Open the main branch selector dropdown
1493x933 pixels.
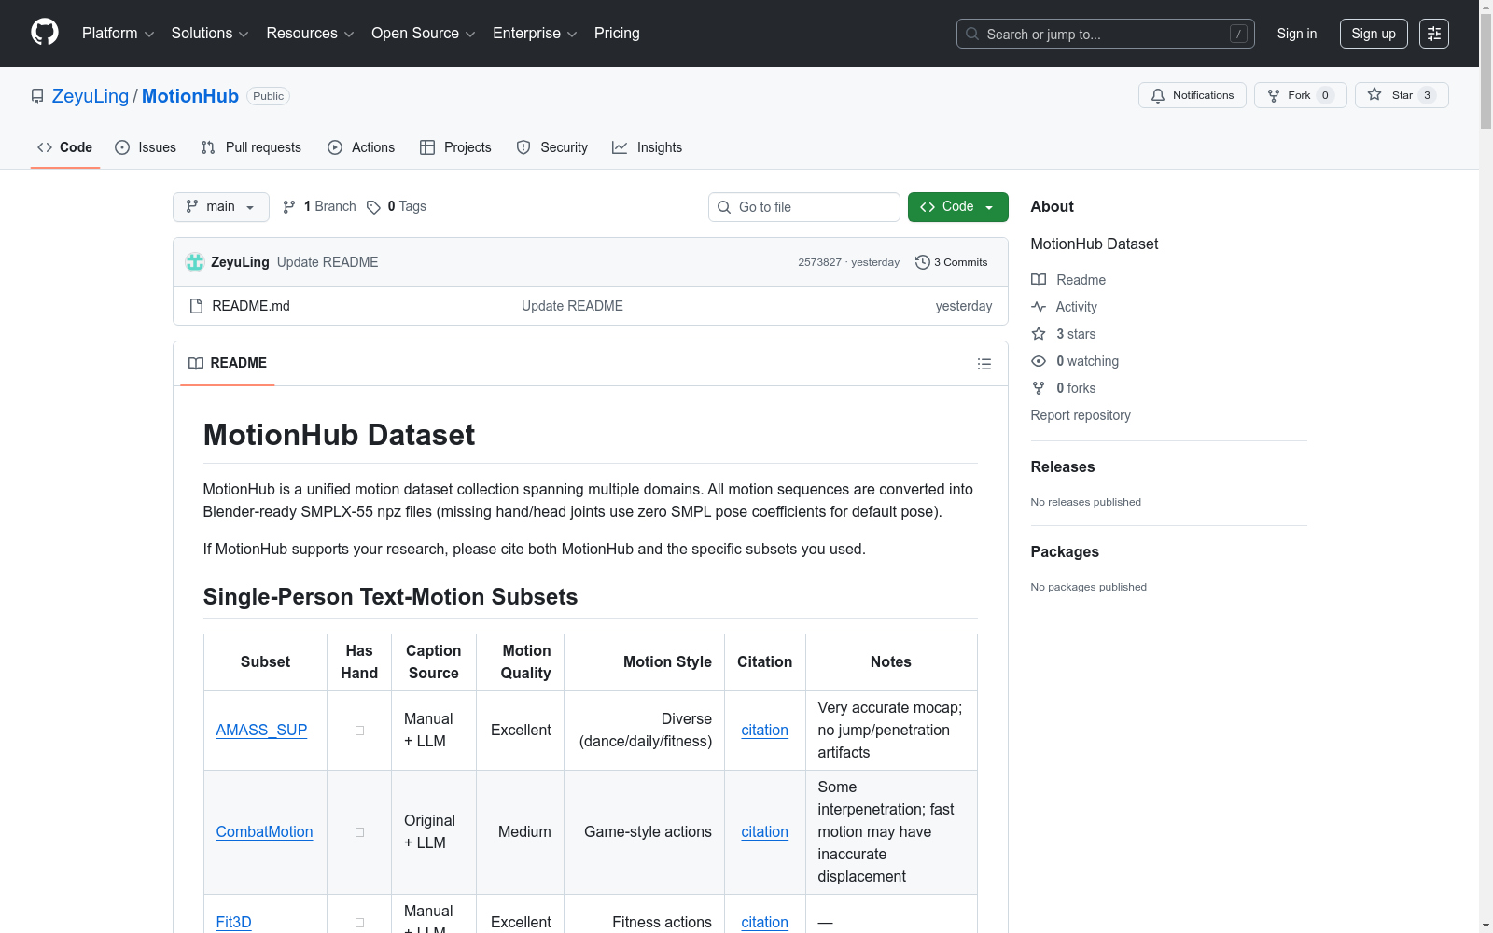coord(221,207)
